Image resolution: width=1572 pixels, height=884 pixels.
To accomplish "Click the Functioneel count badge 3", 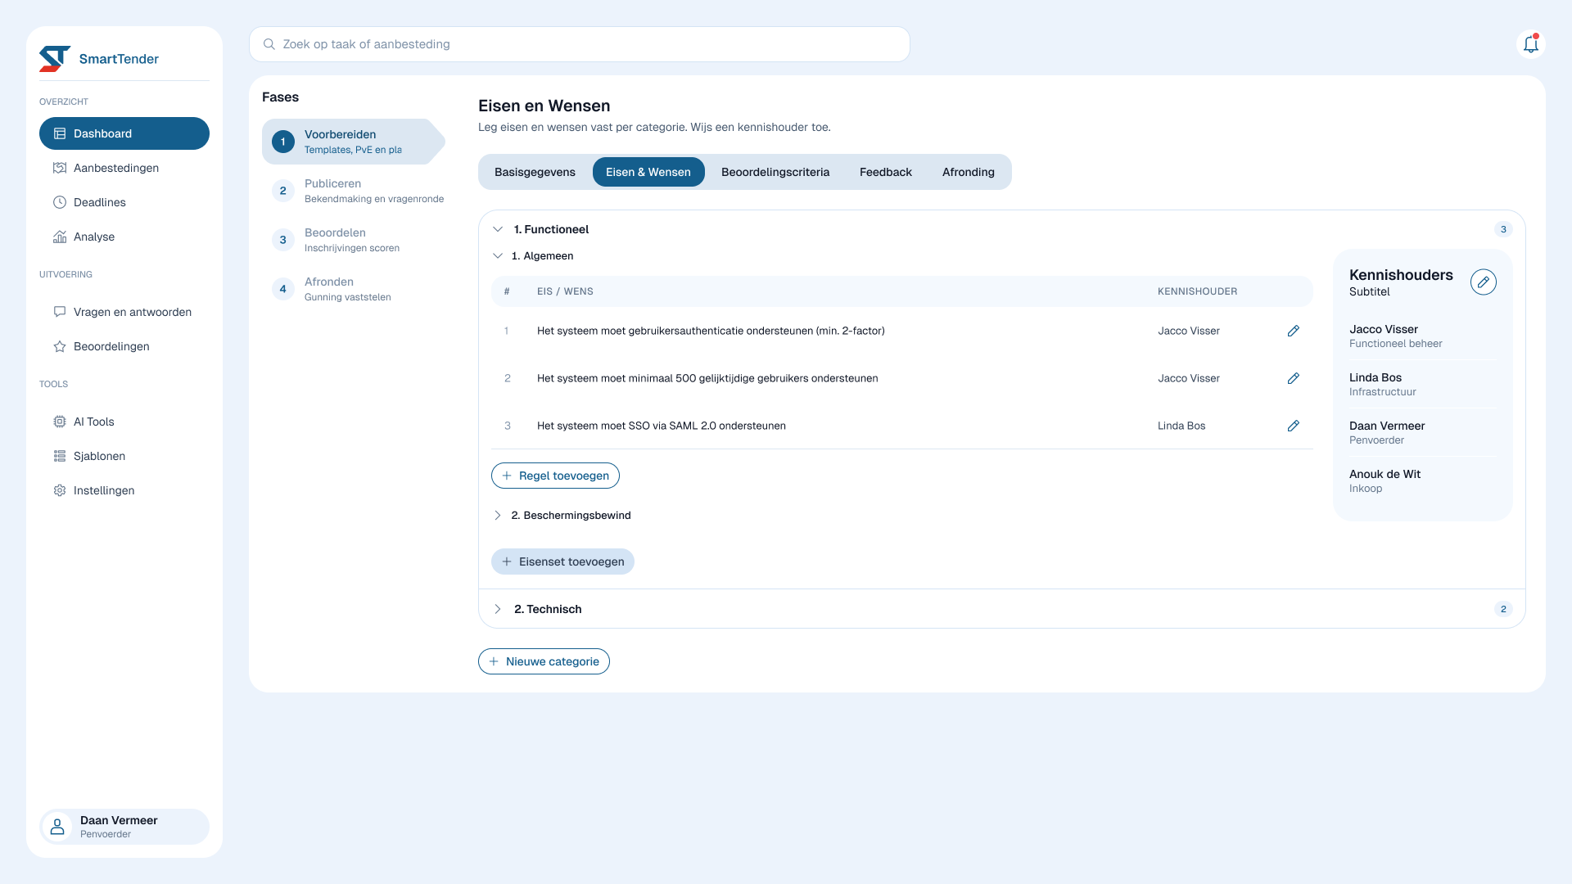I will click(1503, 229).
